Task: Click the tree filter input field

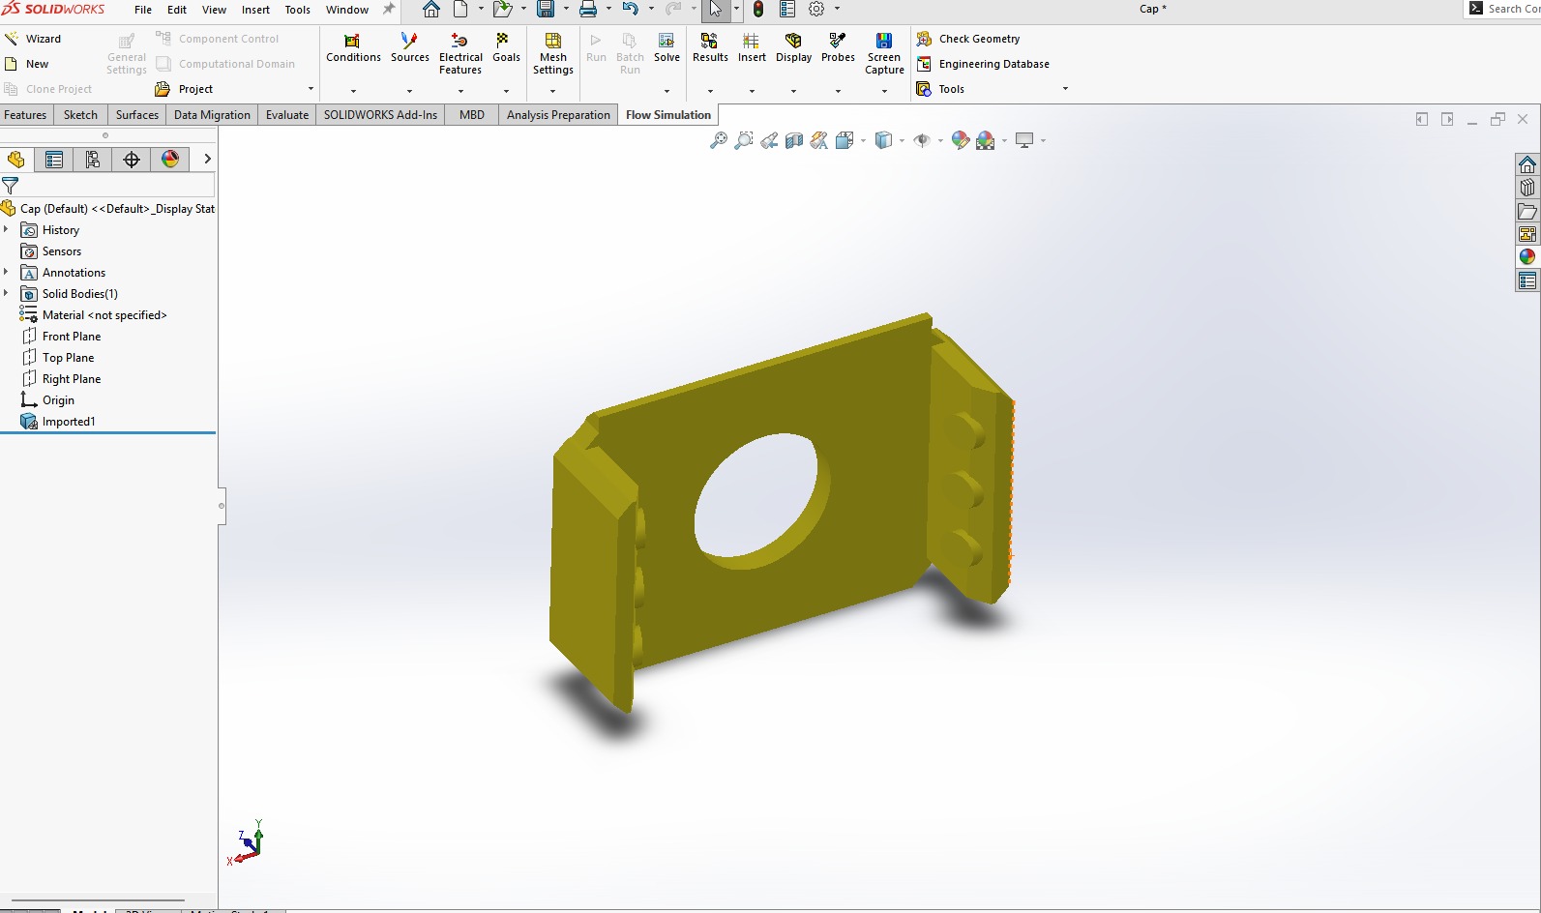Action: 117,185
